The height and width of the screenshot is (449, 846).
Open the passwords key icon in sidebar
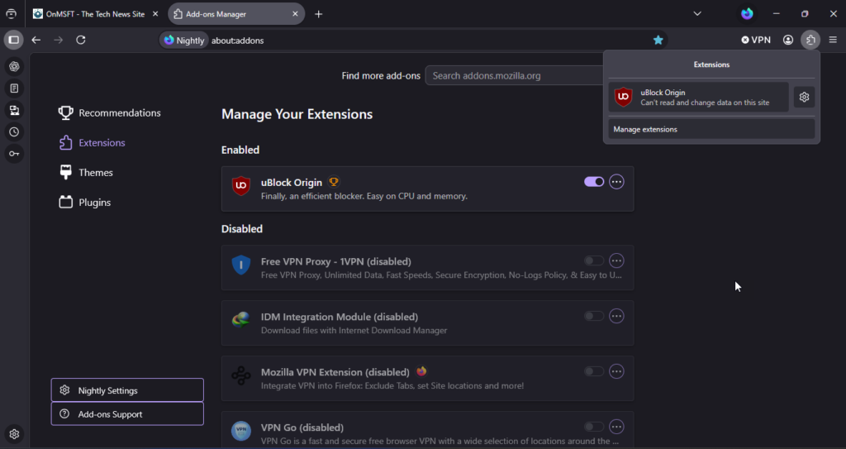pos(14,154)
